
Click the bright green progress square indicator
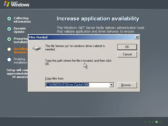[156, 122]
